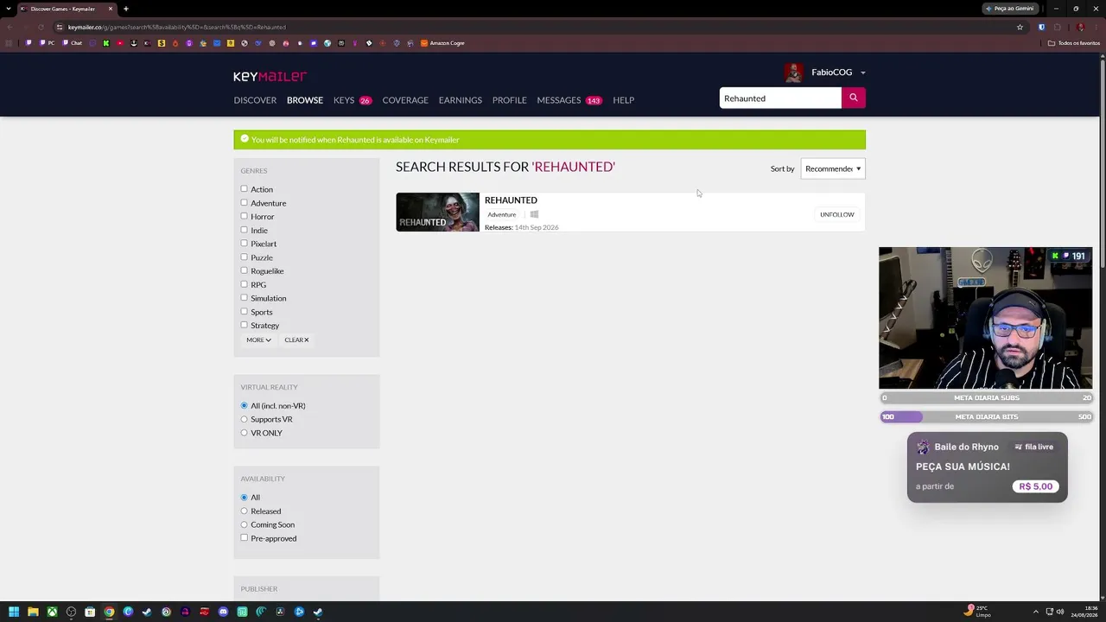Image resolution: width=1106 pixels, height=622 pixels.
Task: Open the Amazon Cogre bookmark
Action: point(442,43)
